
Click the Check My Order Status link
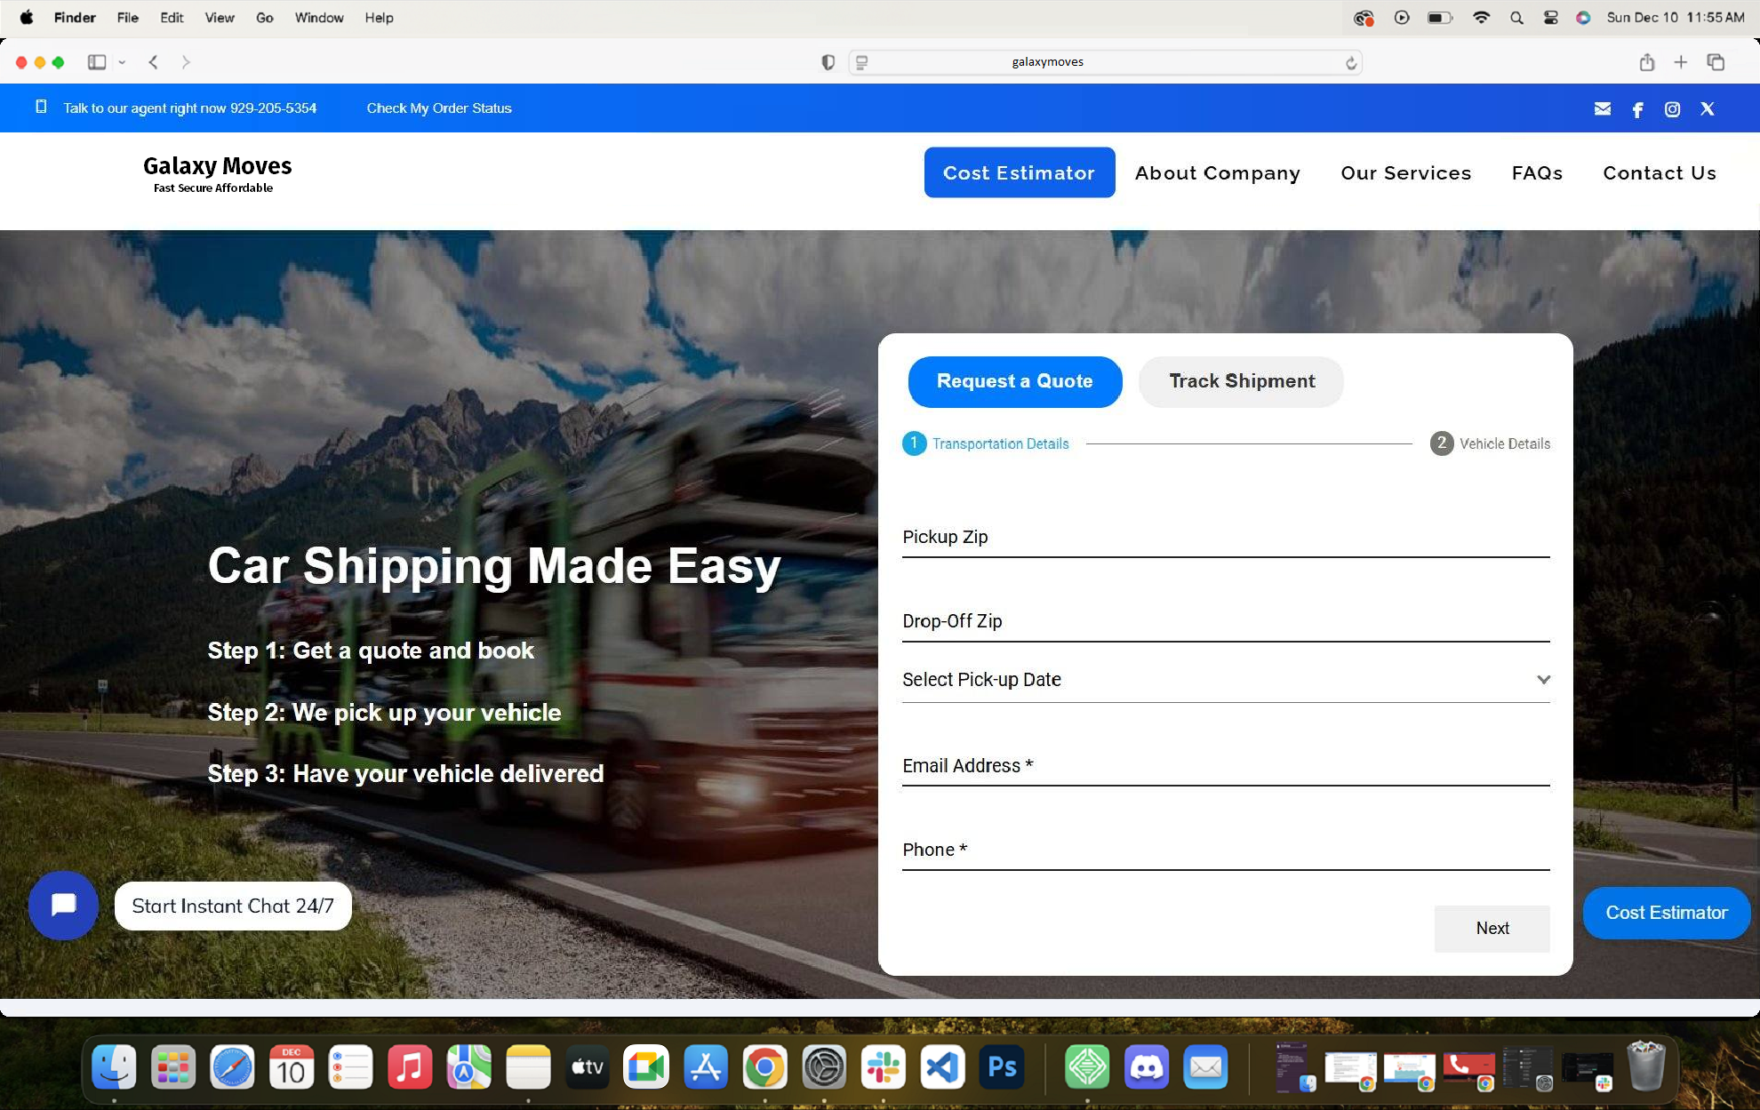point(439,108)
